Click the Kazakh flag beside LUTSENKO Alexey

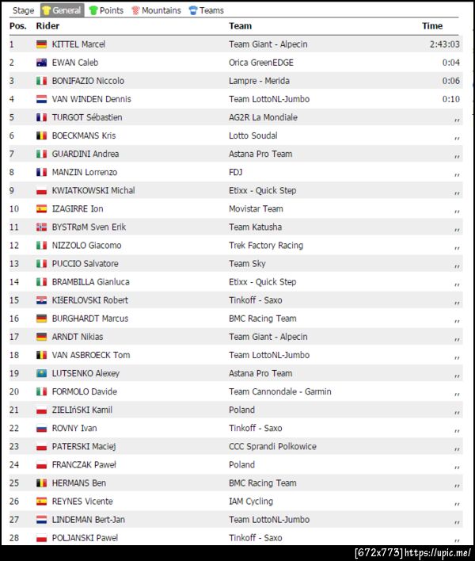[x=41, y=373]
